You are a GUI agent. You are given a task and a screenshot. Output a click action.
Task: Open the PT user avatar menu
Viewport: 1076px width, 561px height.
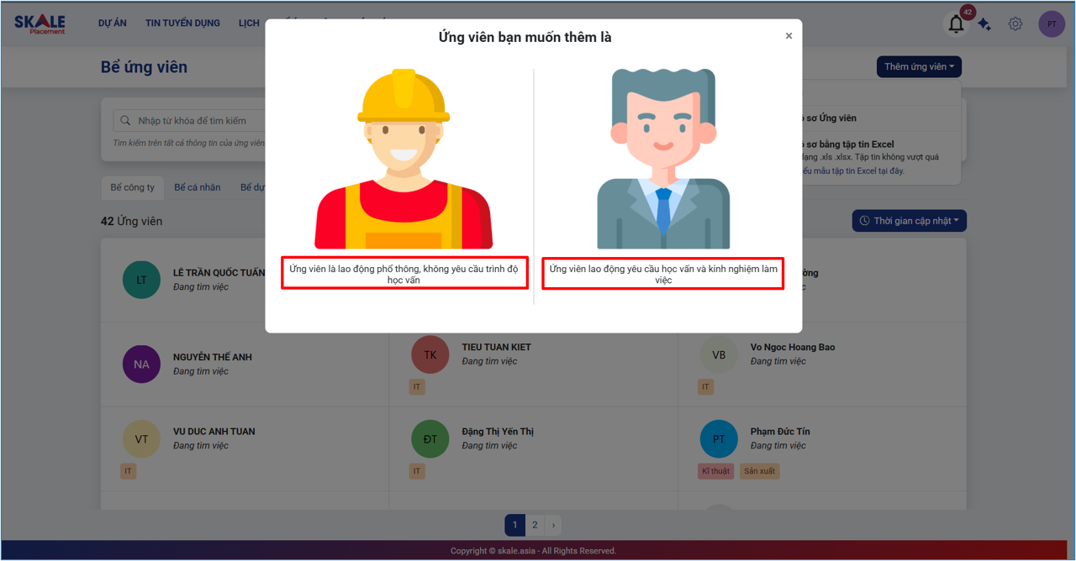pos(1051,24)
